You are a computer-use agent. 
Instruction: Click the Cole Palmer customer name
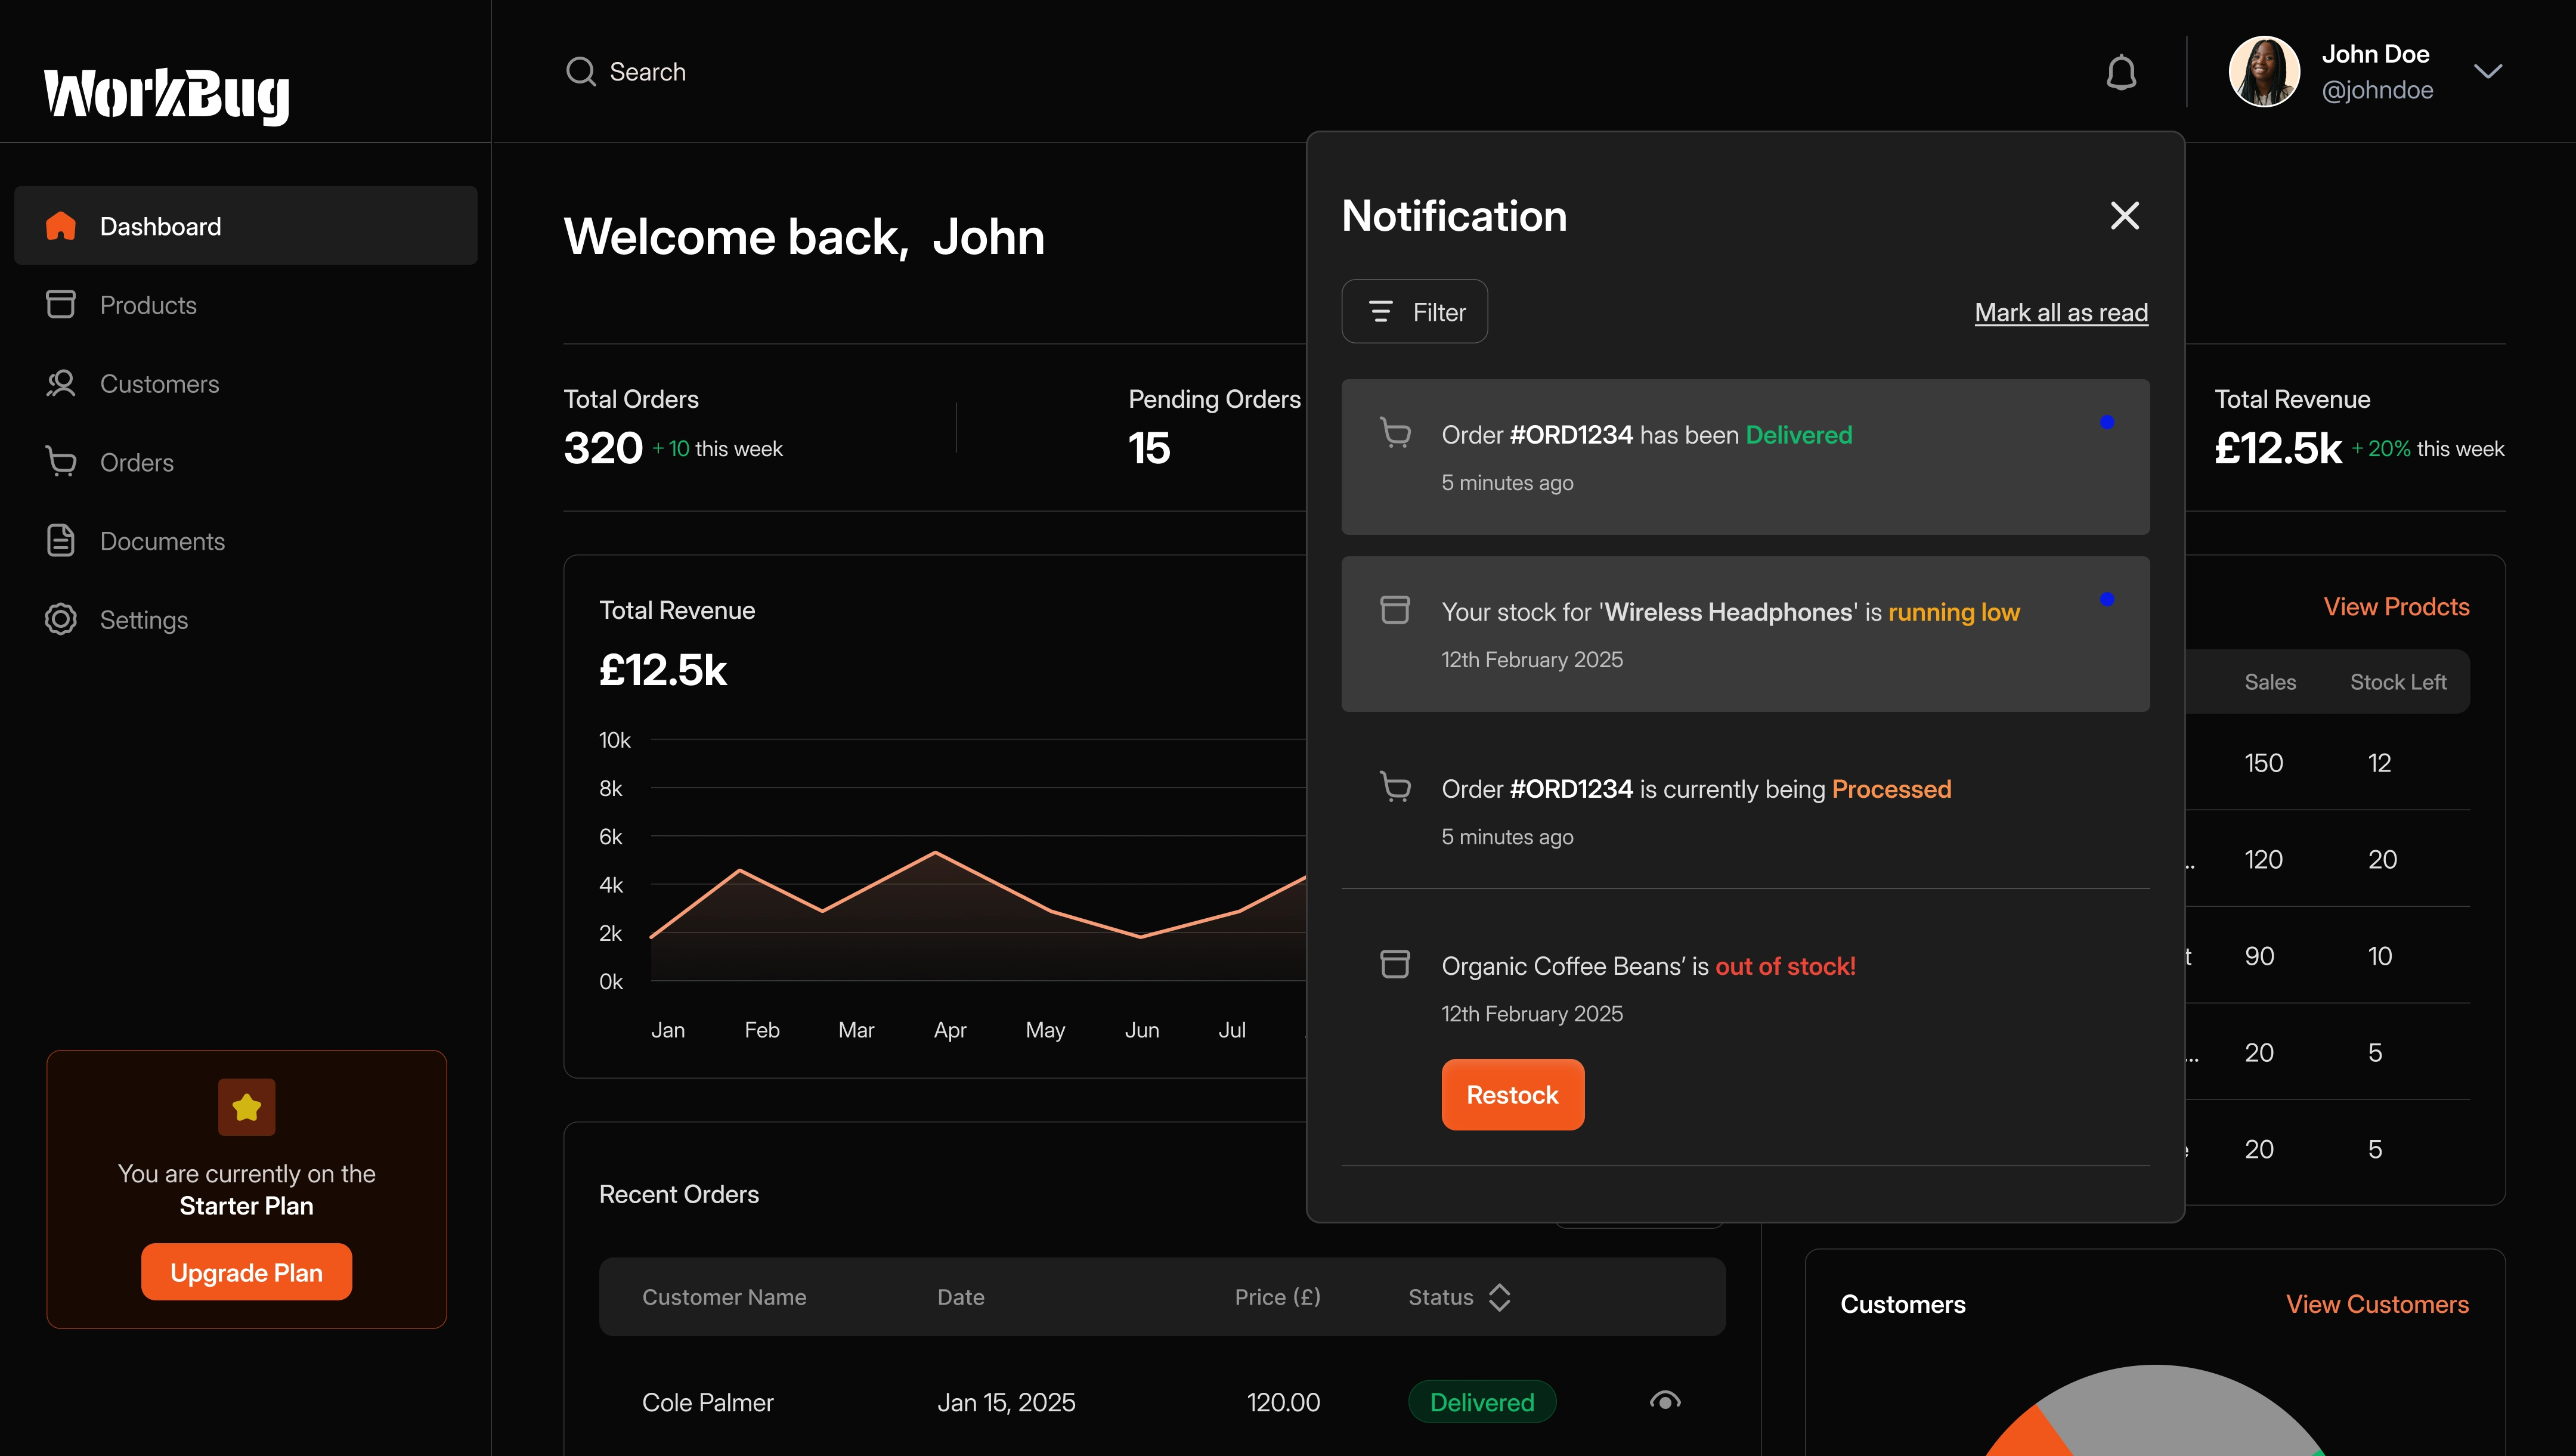[x=707, y=1402]
